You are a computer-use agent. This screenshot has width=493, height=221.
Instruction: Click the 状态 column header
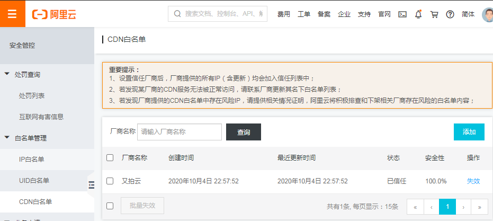pos(393,158)
